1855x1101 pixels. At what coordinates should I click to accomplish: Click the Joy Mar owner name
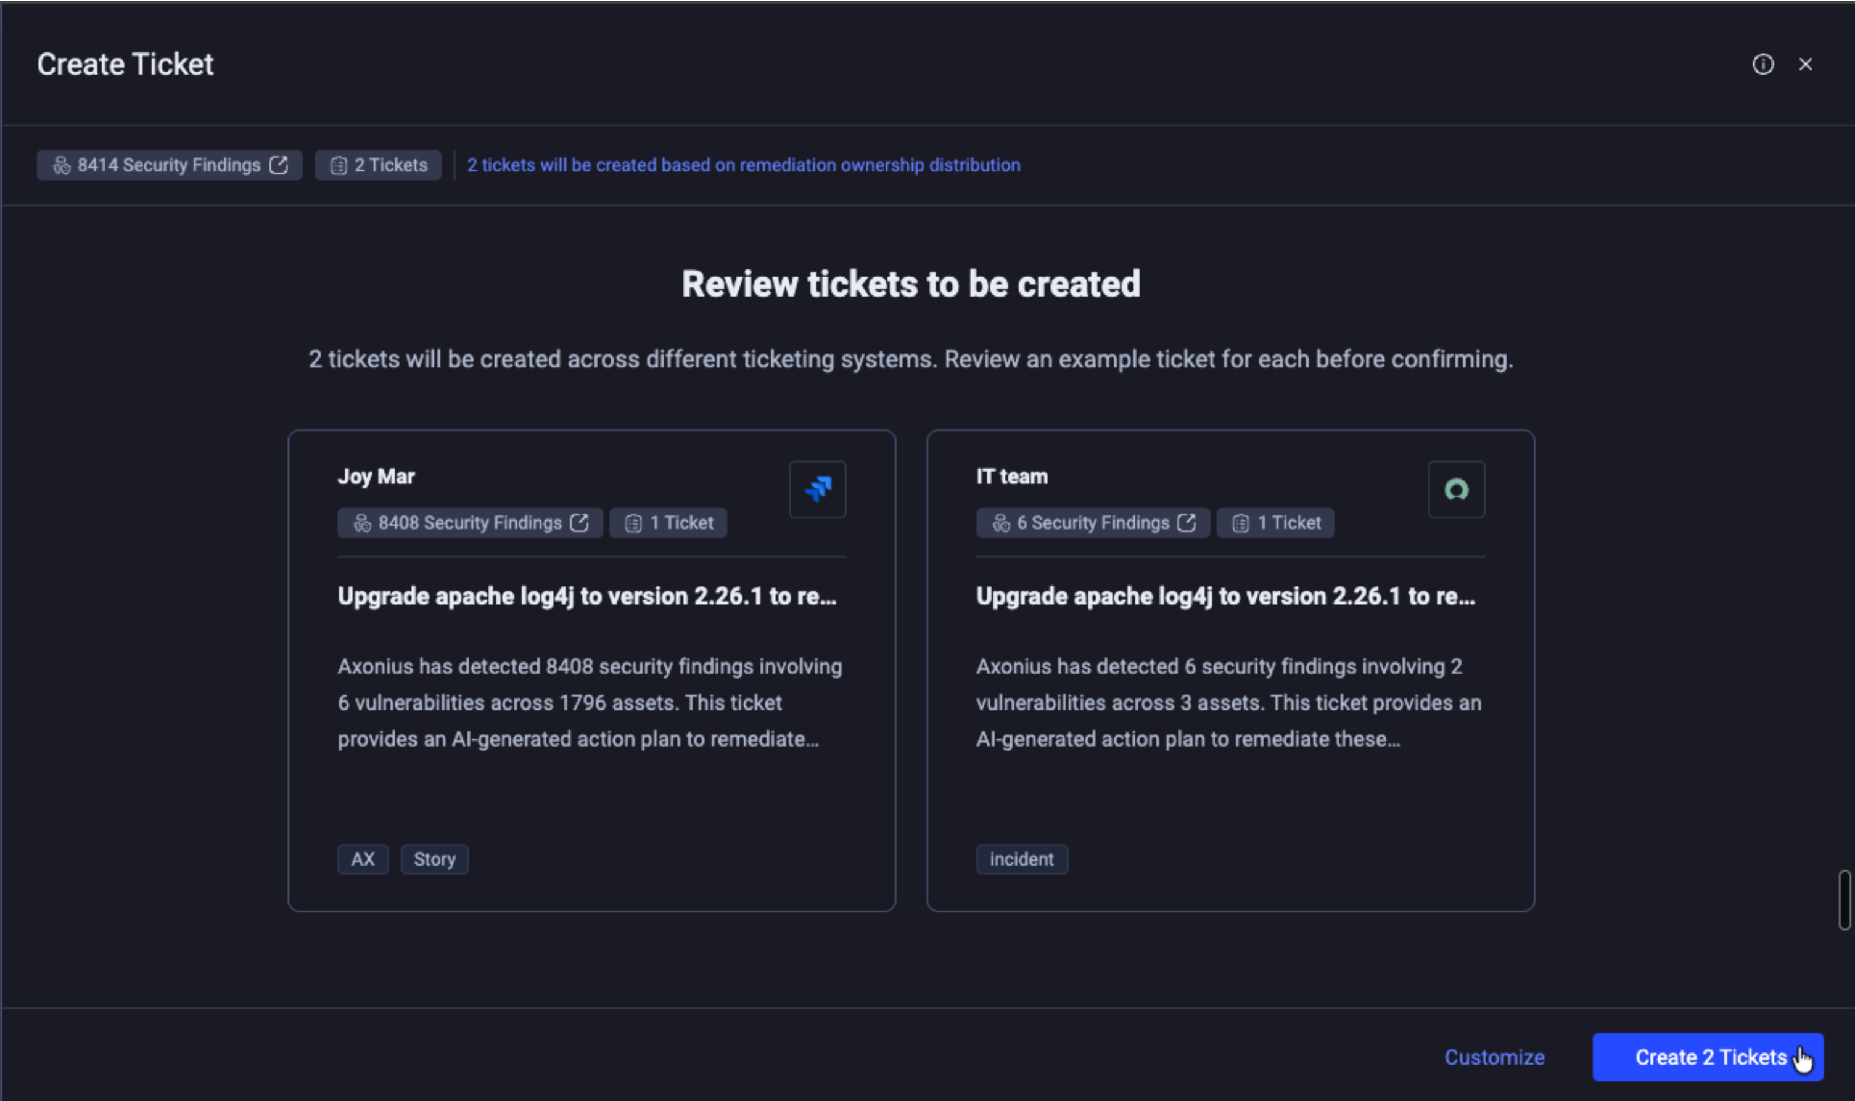click(x=376, y=477)
